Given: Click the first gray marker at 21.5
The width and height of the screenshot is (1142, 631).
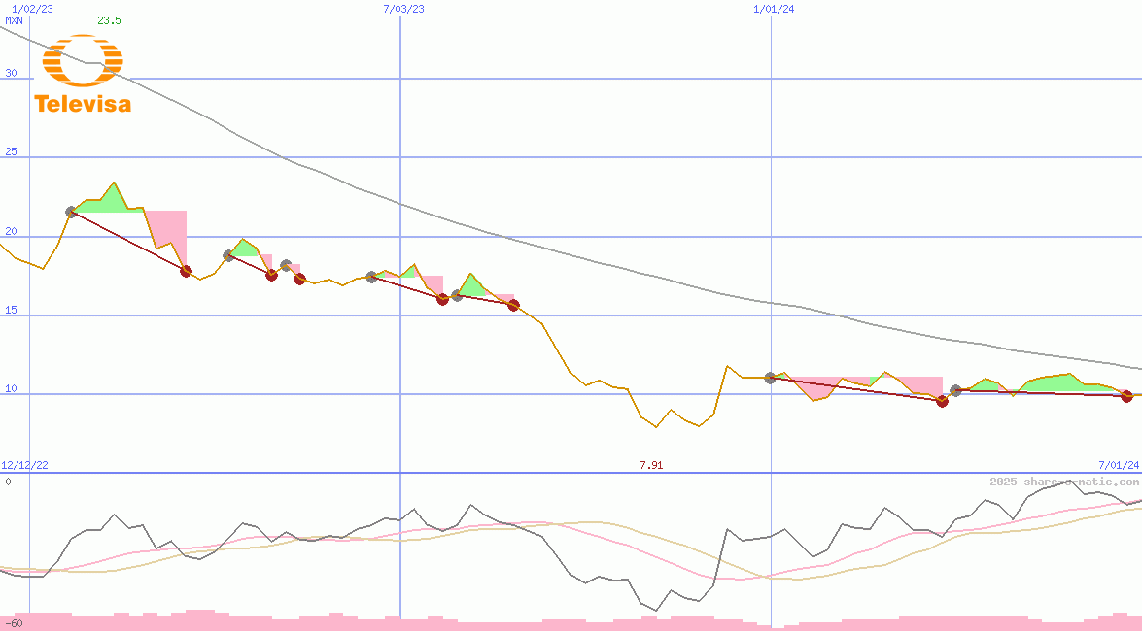Looking at the screenshot, I should pos(71,212).
